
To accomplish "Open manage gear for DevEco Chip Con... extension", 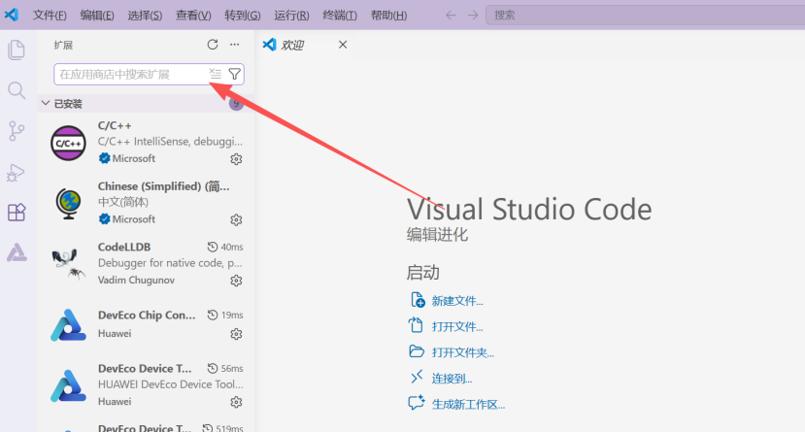I will click(x=236, y=334).
